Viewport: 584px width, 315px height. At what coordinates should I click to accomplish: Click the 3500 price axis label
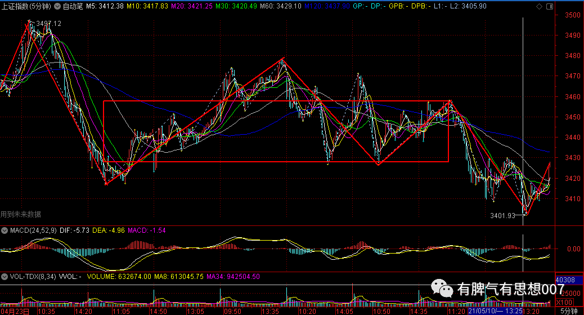[x=573, y=15]
